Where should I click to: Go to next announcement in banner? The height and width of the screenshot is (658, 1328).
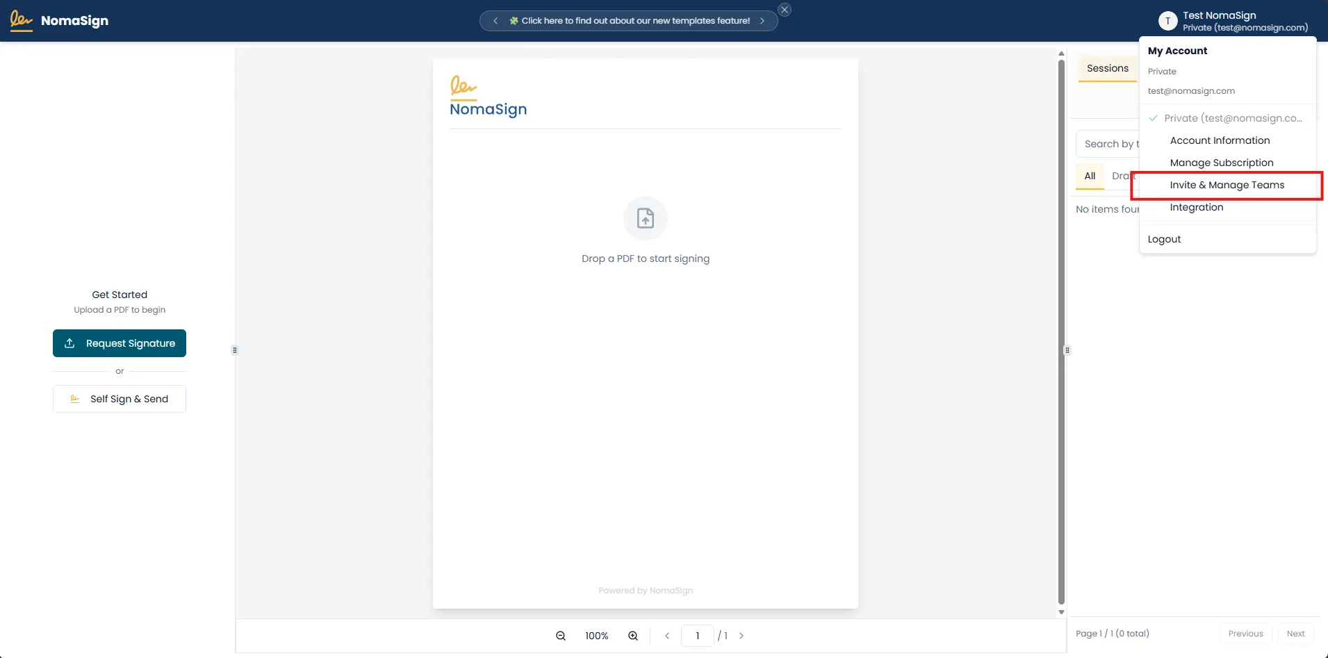tap(762, 21)
